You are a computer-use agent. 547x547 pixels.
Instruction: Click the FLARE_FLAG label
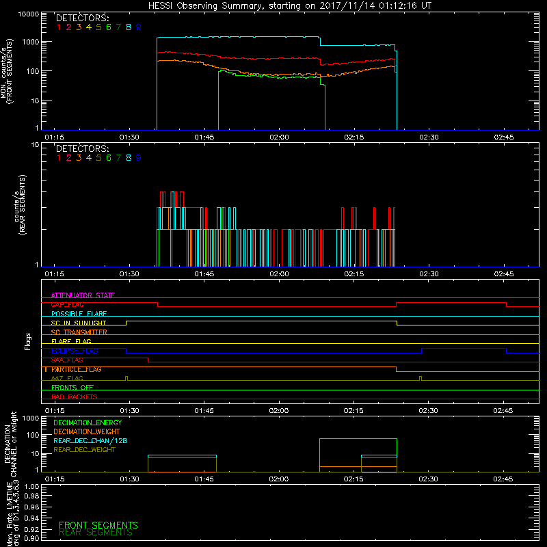click(71, 341)
